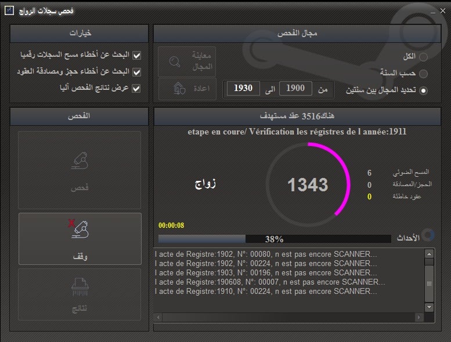
Task: Close the فحص سجلات الزواج window
Action: point(443,11)
